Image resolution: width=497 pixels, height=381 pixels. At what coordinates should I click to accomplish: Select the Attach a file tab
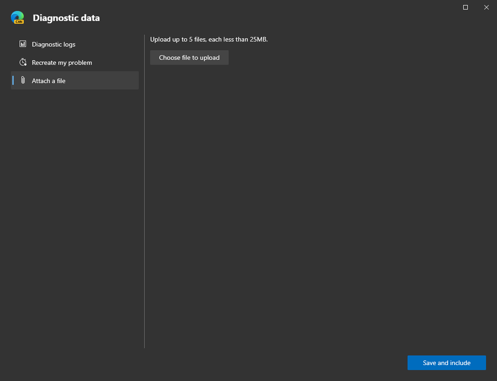(x=75, y=81)
